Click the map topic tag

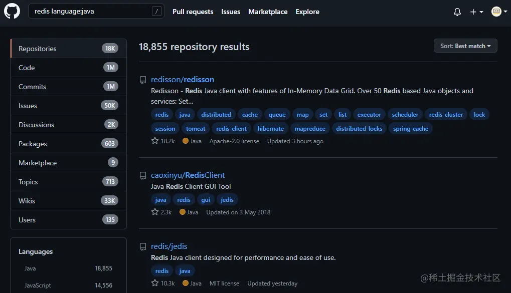(302, 115)
